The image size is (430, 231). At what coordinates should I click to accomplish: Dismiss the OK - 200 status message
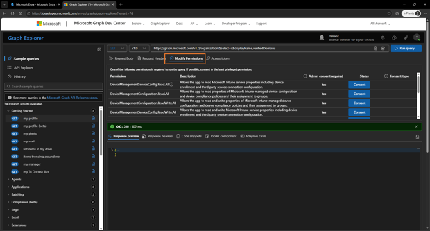coord(416,126)
